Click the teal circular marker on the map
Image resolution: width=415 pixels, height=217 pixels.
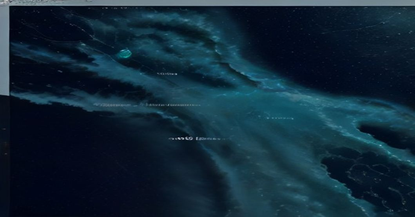coord(125,53)
